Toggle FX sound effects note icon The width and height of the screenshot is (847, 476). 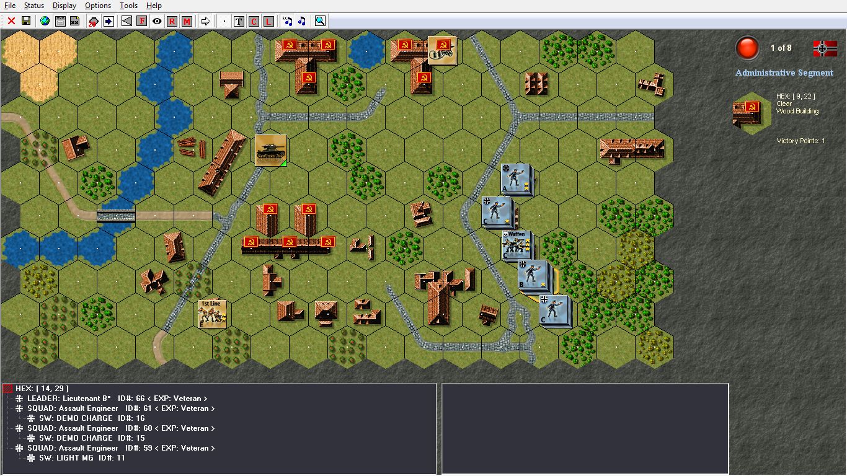point(287,21)
